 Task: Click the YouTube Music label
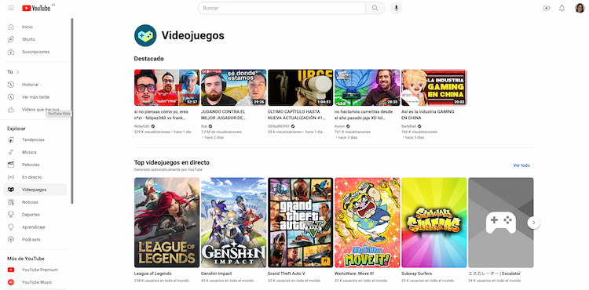[37, 282]
